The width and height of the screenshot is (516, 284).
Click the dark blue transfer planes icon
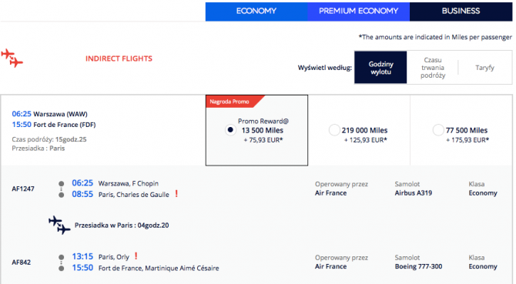[59, 226]
